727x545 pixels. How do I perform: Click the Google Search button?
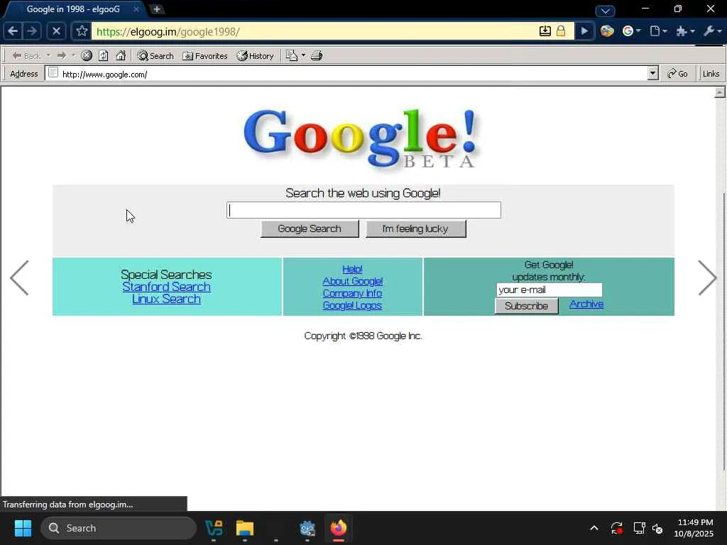[310, 229]
